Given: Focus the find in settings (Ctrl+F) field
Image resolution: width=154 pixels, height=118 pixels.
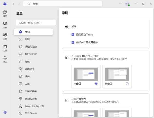Looking at the screenshot, I should tap(36, 23).
